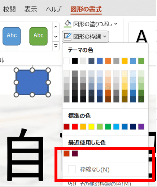
Task: Choose black theme color swatch
Action: click(75, 61)
